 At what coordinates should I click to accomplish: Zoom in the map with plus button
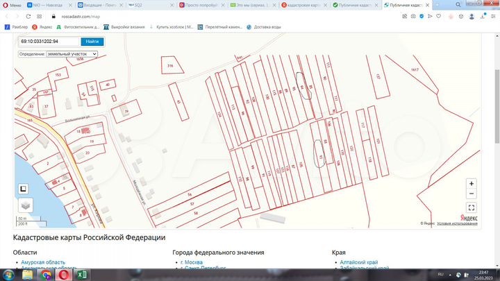tap(472, 183)
